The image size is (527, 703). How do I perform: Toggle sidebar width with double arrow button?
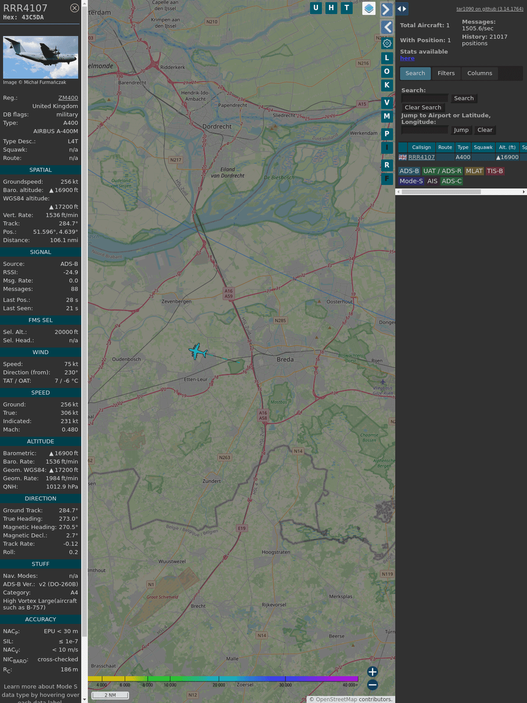(402, 9)
